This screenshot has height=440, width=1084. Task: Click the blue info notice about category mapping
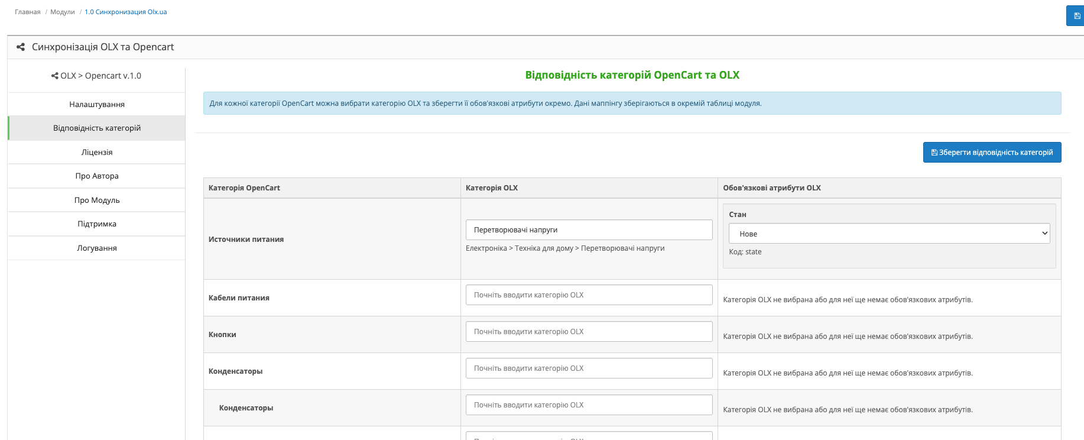[632, 103]
